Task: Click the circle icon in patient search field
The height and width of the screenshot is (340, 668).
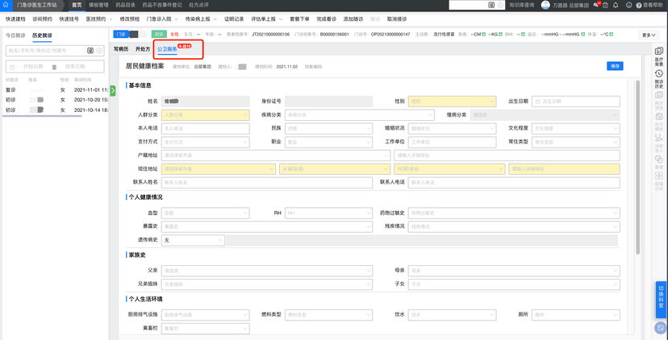Action: click(99, 51)
